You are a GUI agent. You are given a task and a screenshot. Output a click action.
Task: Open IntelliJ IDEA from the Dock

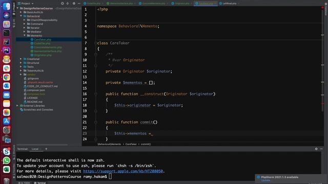[7, 42]
